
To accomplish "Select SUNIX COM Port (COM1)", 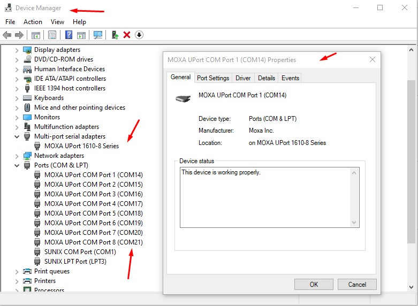I will (80, 252).
